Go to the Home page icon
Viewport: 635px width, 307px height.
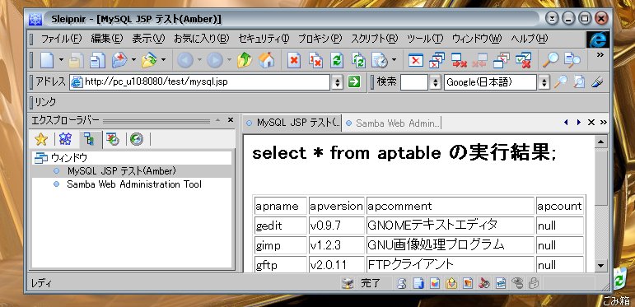click(267, 61)
